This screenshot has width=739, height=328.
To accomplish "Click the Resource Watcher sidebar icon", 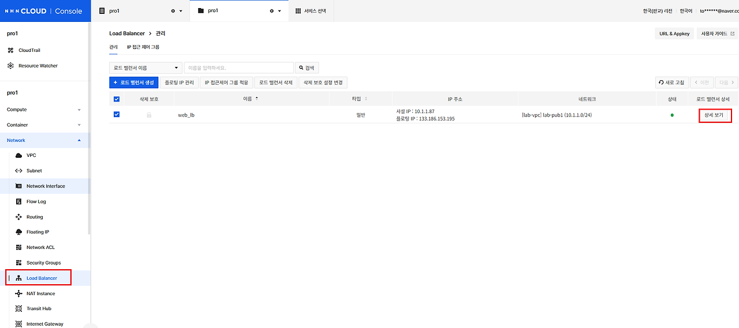I will coord(10,66).
